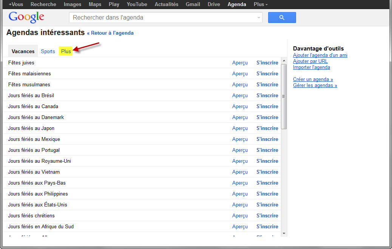Click Aperçu for Jours fériés aux États-Unis
Viewport: 392px width, 249px height.
click(240, 205)
